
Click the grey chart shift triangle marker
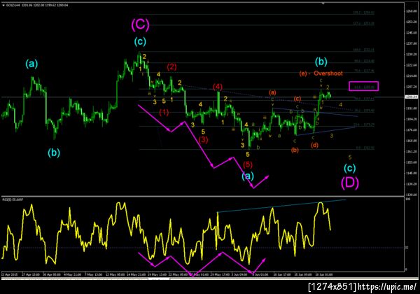[x=323, y=3]
